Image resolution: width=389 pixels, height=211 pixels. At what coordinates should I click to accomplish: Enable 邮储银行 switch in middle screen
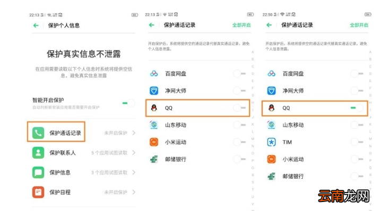(x=239, y=159)
